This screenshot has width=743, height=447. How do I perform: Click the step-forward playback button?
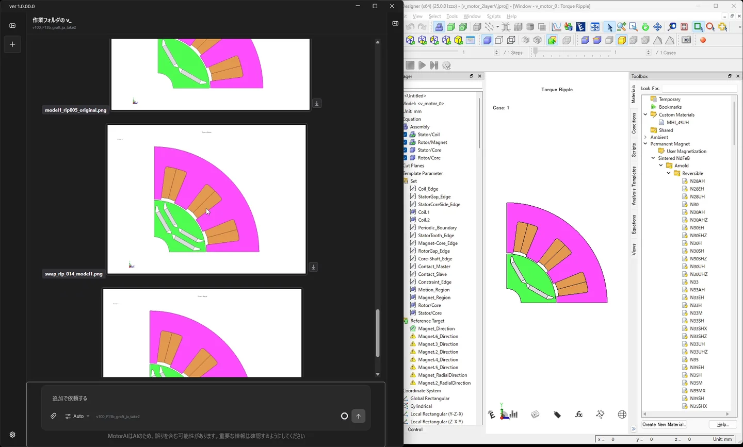pos(434,65)
